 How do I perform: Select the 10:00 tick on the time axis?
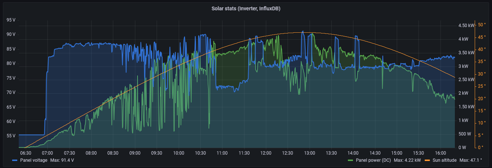tap(178, 153)
